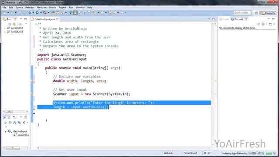
Task: Click the New file toolbar icon
Action: coord(5,13)
